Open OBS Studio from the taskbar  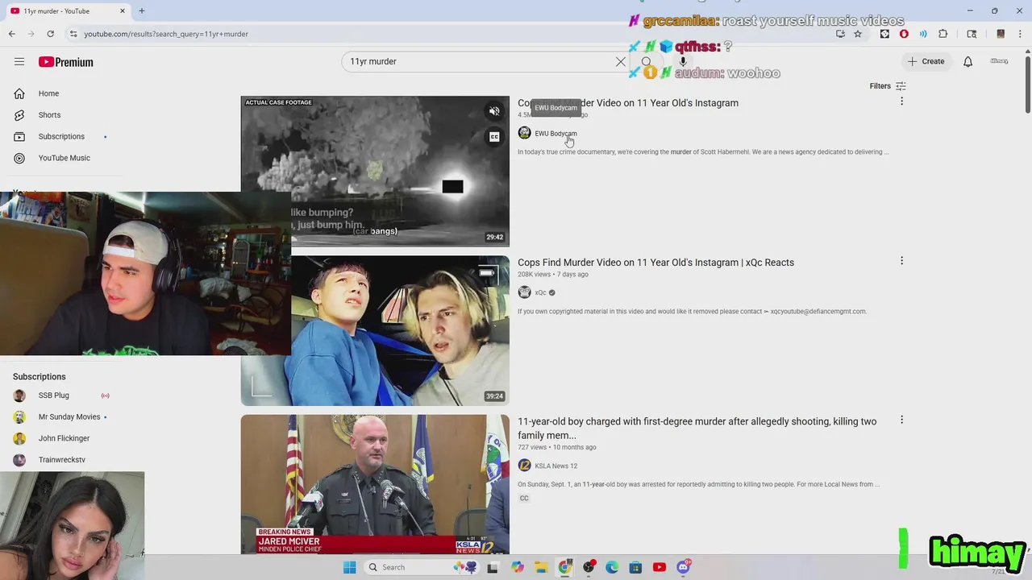[x=589, y=567]
